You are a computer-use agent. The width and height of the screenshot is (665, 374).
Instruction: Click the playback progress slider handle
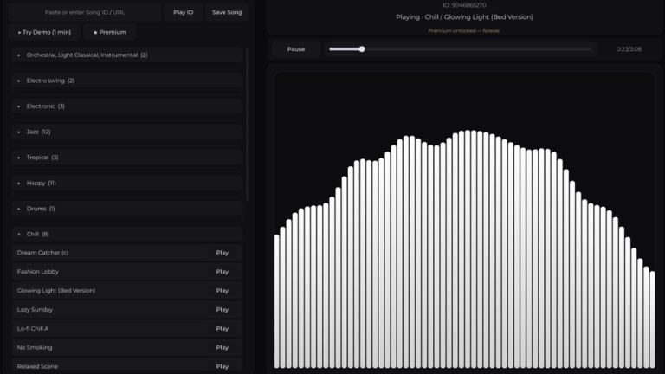coord(362,49)
